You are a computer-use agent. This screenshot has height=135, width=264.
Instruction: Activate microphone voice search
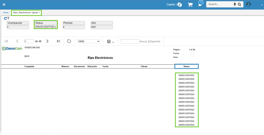(x=235, y=4)
